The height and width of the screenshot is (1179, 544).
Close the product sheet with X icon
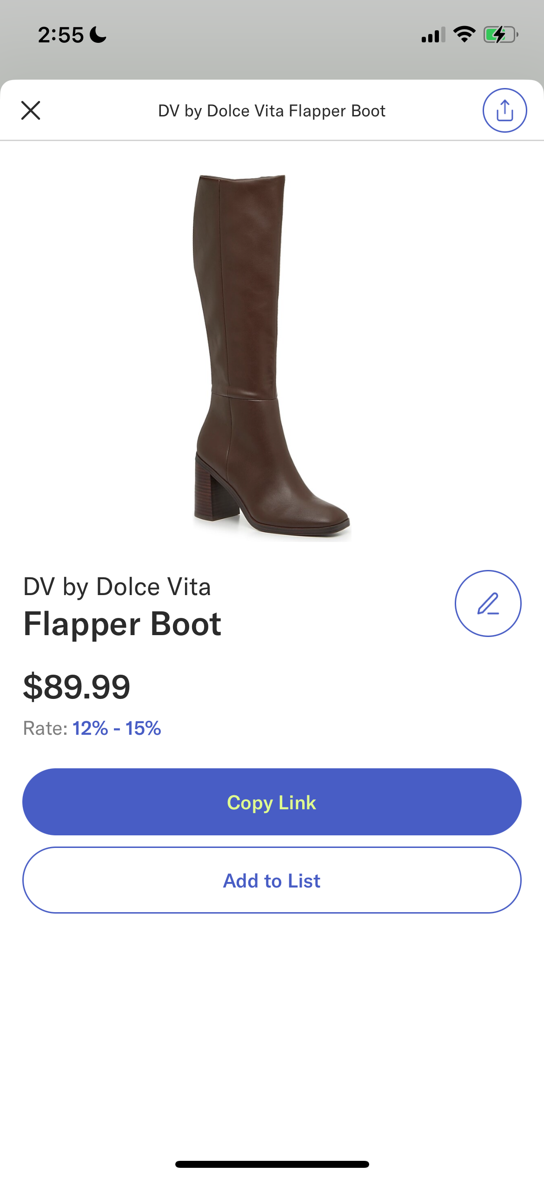(x=31, y=110)
